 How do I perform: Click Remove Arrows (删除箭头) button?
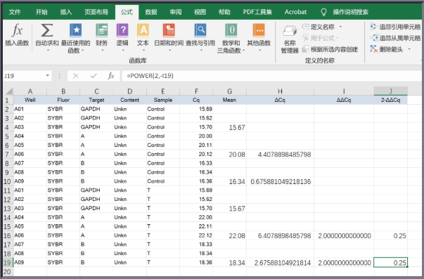[387, 49]
